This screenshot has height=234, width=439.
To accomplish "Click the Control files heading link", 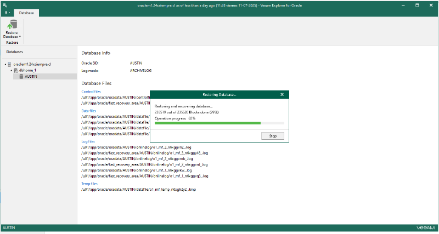I will click(91, 92).
